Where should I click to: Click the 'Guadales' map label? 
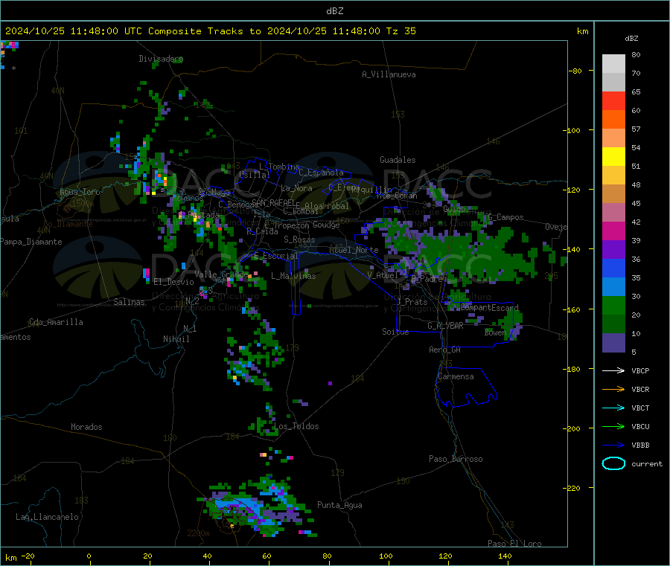click(398, 160)
